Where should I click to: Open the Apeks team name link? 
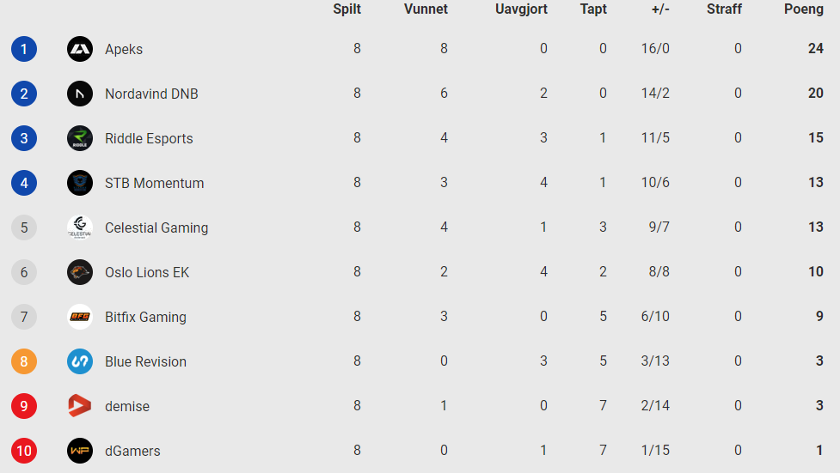point(124,49)
